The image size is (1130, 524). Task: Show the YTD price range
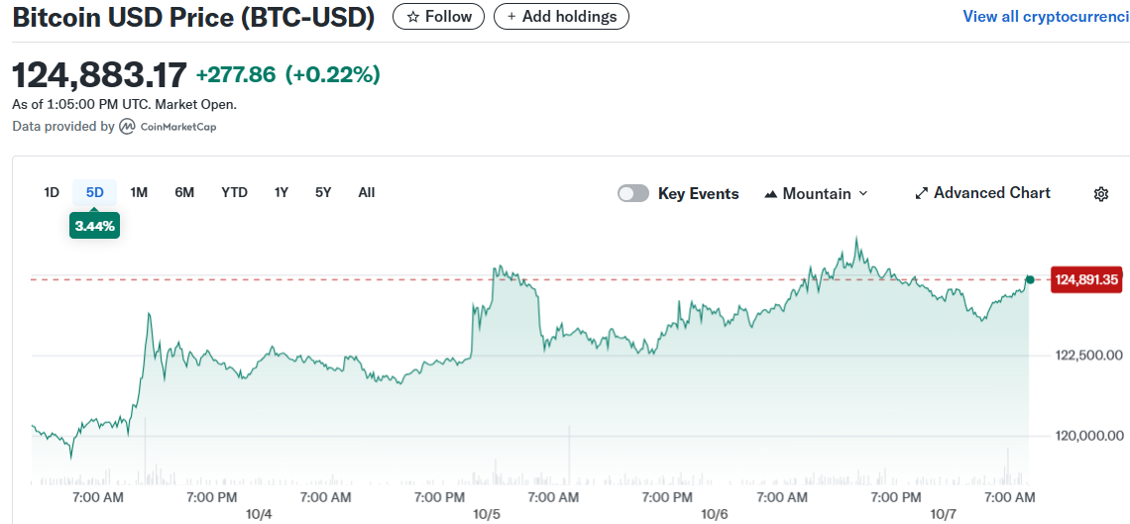(x=234, y=192)
